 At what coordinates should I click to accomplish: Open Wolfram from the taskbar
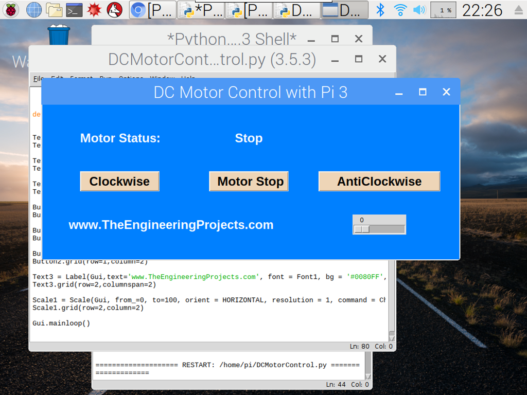[114, 9]
